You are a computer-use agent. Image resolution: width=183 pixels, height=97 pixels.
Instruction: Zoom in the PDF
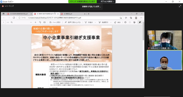click(x=36, y=22)
